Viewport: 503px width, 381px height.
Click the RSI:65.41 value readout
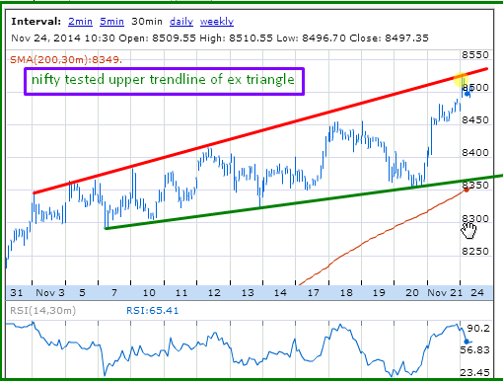(153, 310)
